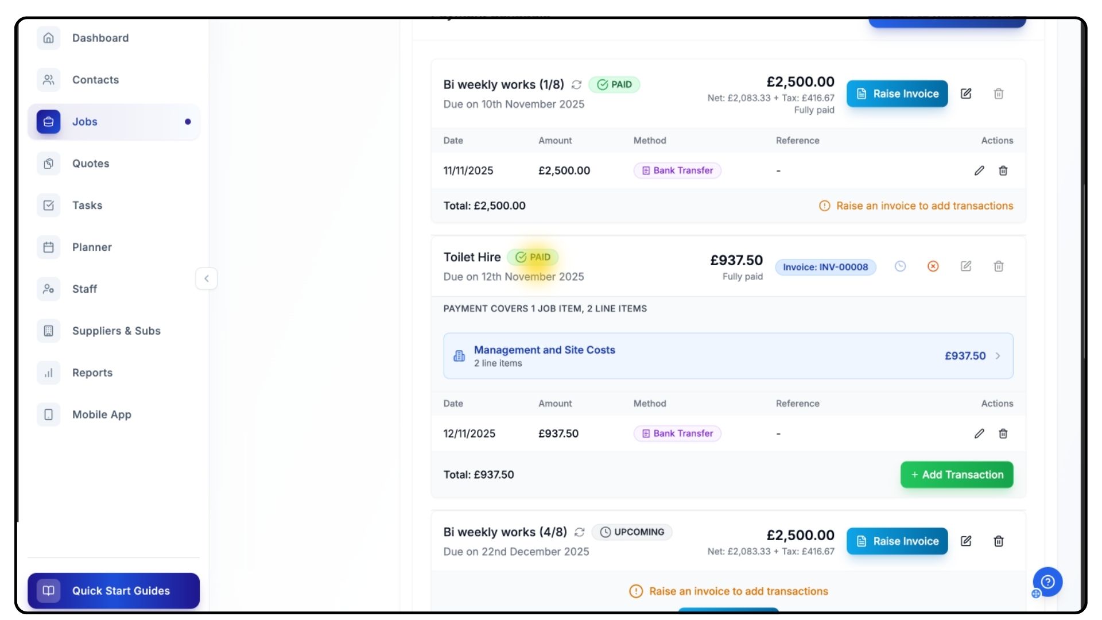Image resolution: width=1102 pixels, height=620 pixels.
Task: Click Add Transaction button
Action: click(956, 475)
